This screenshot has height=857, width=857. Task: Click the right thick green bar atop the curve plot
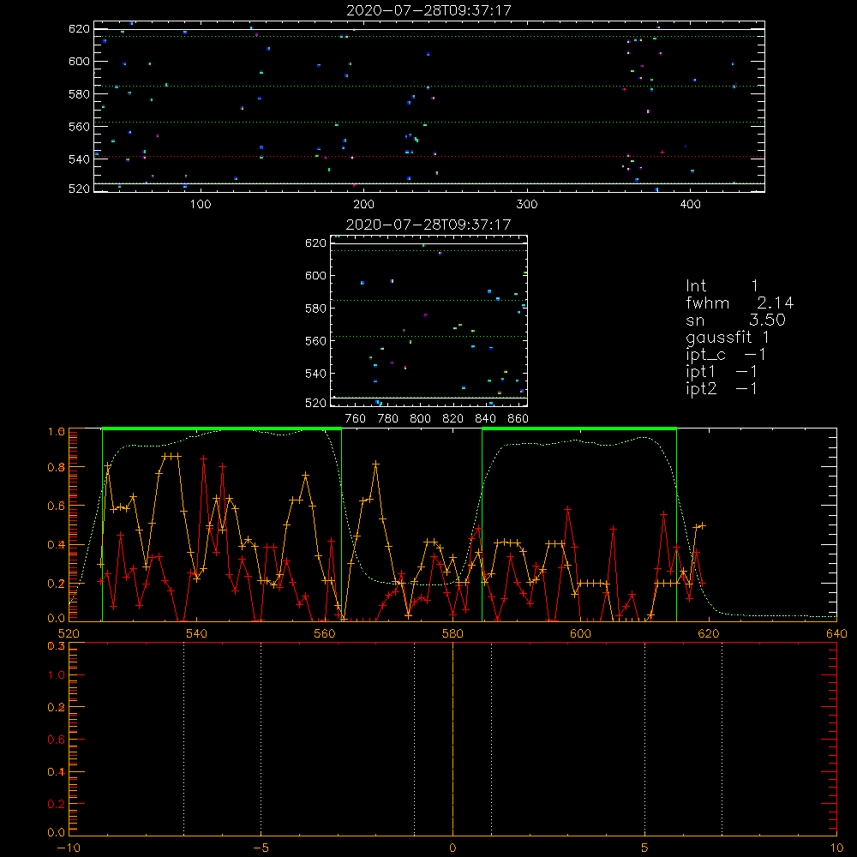pos(579,428)
